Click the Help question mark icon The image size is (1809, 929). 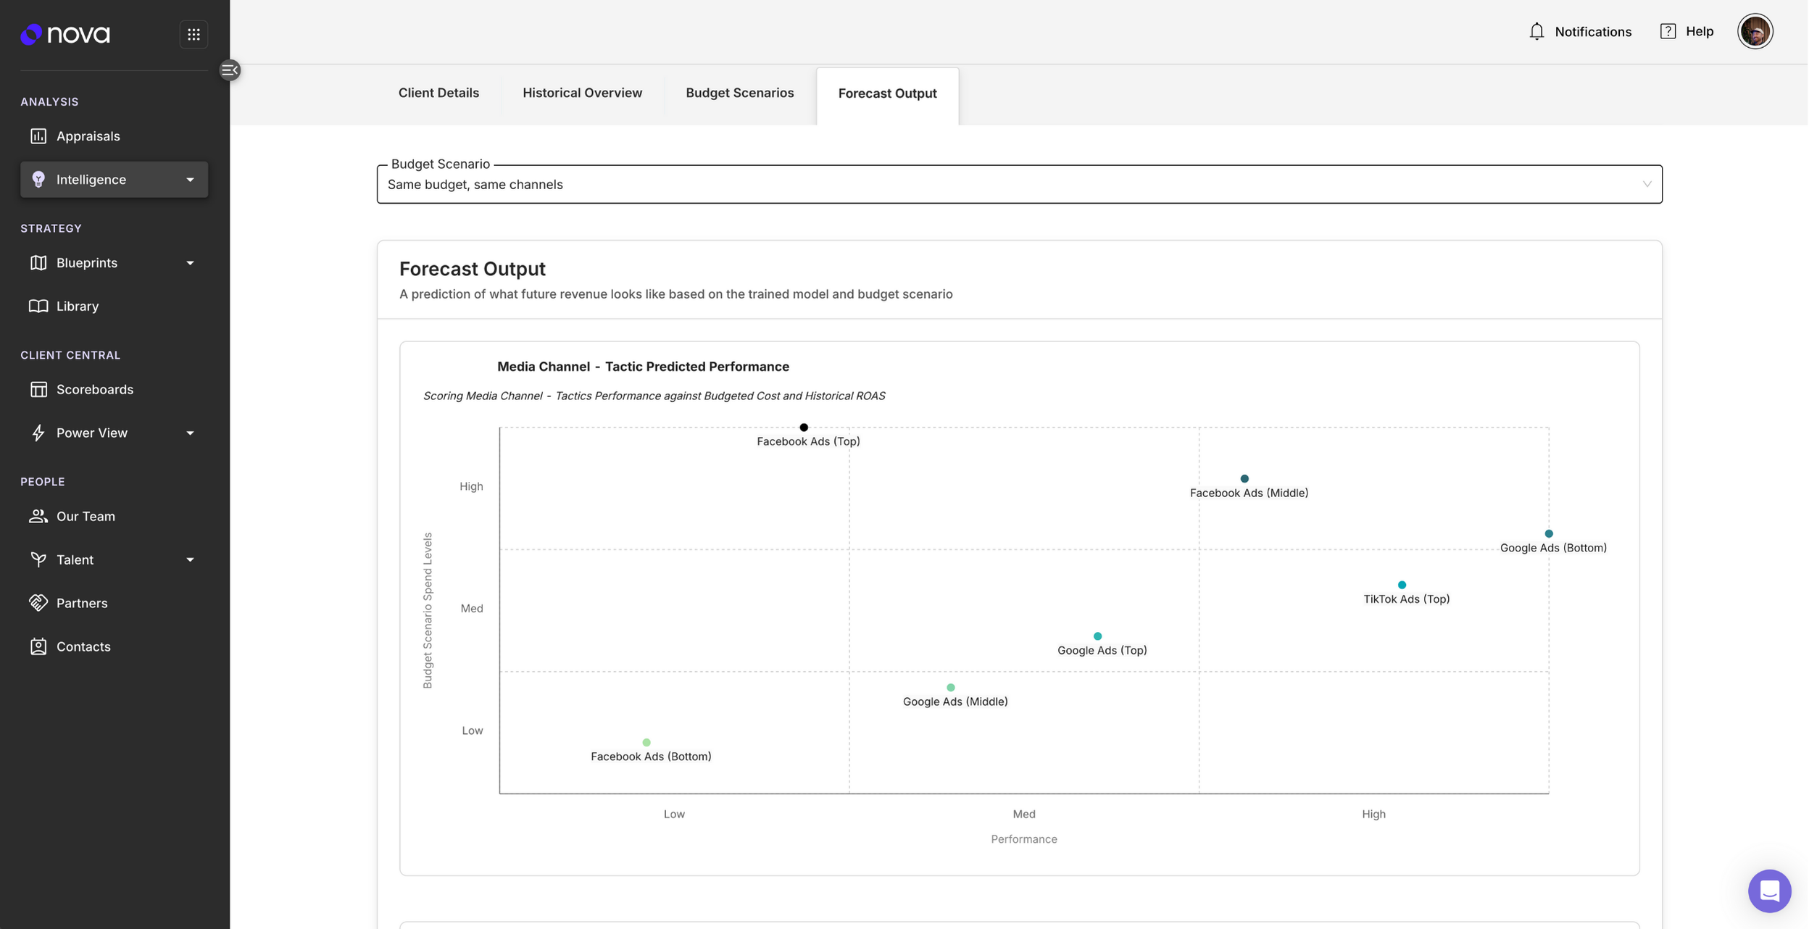click(x=1668, y=31)
